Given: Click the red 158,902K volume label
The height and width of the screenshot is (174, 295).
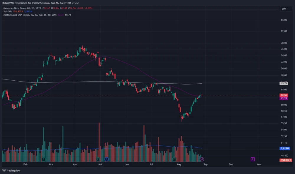Looking at the screenshot, I should click(286, 160).
